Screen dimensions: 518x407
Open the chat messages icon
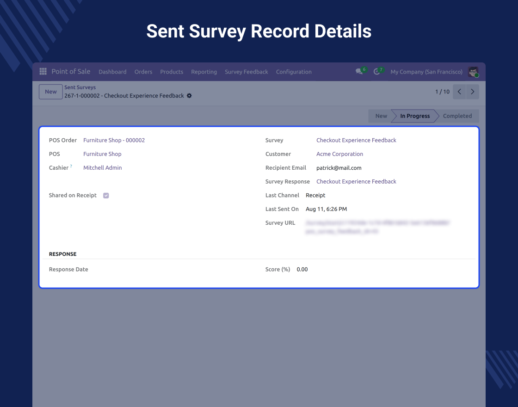359,71
